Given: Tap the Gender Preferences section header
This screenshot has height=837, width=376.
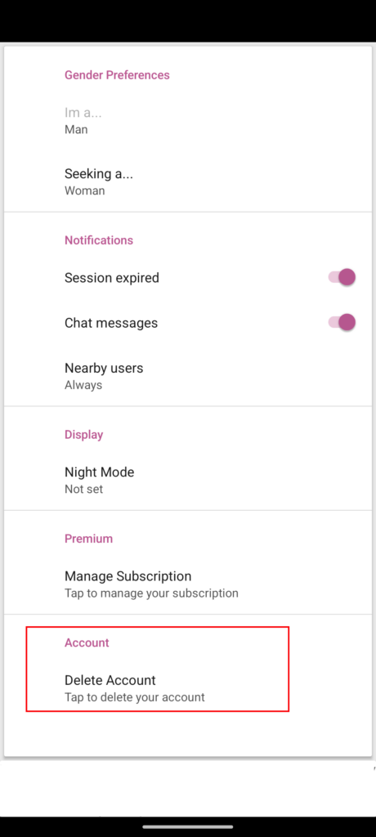Looking at the screenshot, I should 117,75.
